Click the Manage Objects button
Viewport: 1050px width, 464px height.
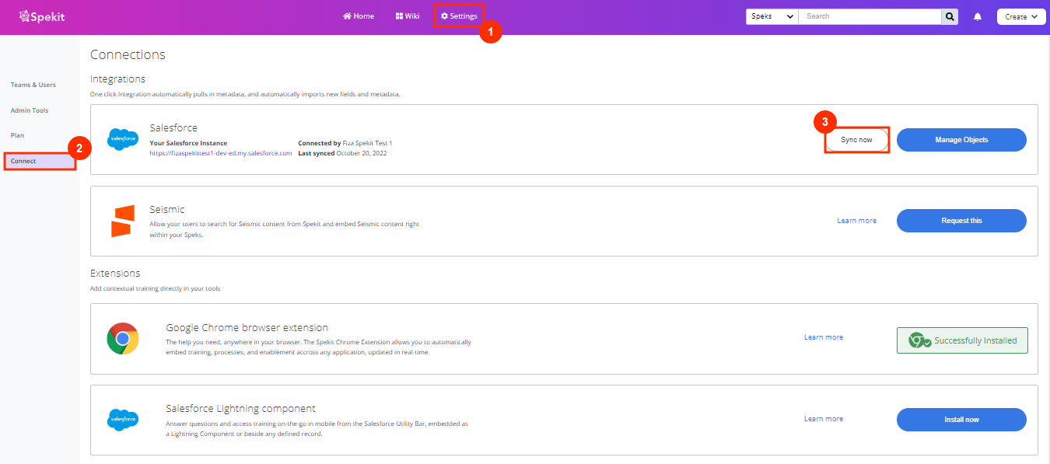coord(961,140)
